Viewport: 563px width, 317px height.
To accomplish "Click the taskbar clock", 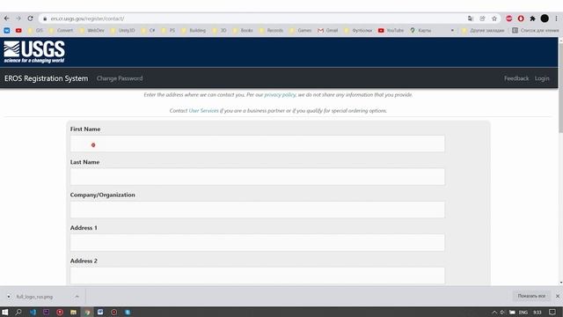I will coord(537,313).
